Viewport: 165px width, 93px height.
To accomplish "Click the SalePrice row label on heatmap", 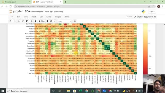I will click(31, 73).
